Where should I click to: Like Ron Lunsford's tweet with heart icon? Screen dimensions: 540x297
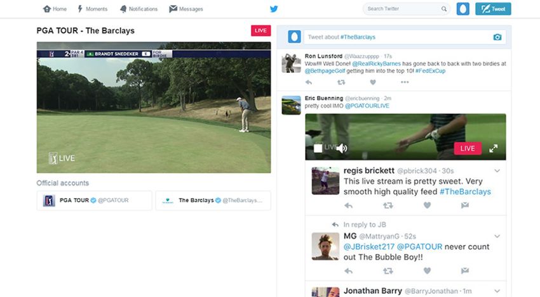point(372,82)
